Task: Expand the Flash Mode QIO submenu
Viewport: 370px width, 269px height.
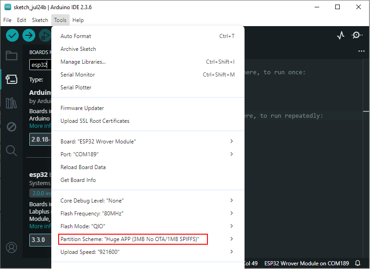Action: click(x=148, y=226)
